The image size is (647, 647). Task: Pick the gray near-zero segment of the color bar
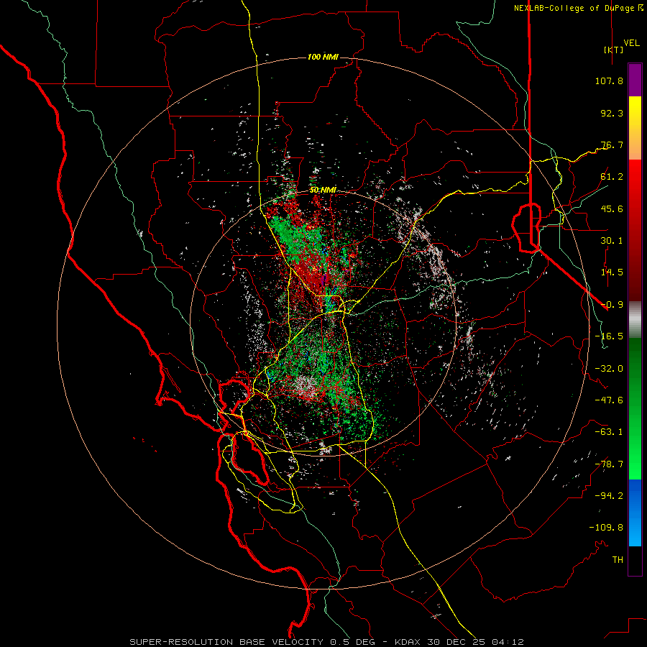click(x=635, y=320)
